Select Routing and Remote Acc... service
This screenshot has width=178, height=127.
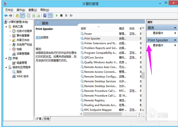111,105
